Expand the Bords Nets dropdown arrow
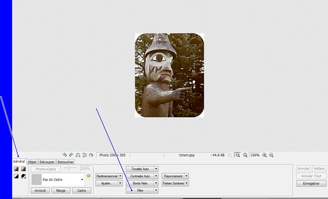 156,183
